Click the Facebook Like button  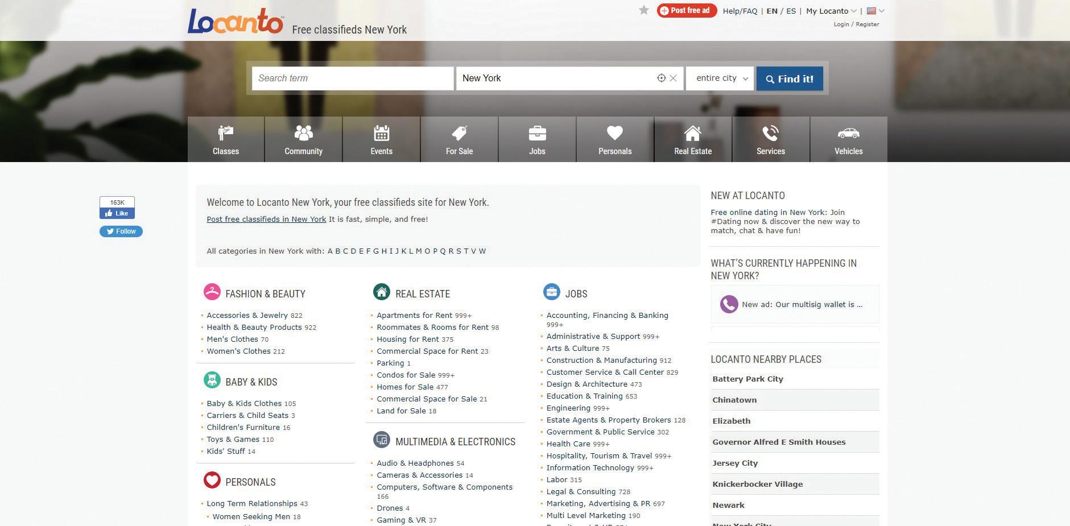117,213
